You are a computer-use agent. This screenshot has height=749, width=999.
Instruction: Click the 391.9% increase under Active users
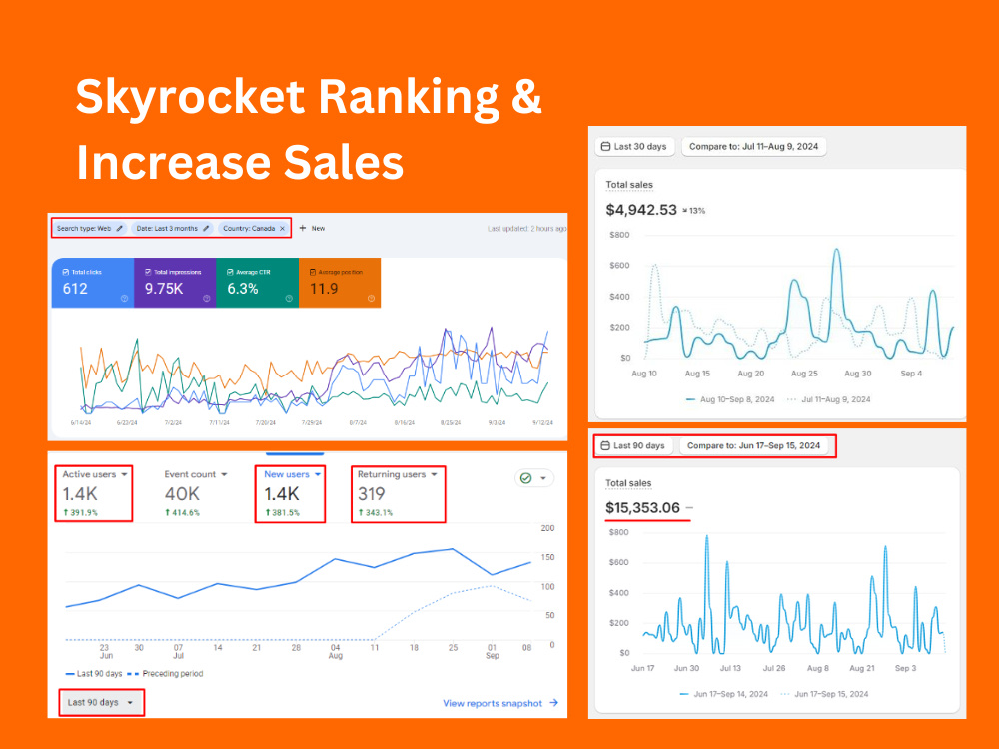(x=80, y=512)
